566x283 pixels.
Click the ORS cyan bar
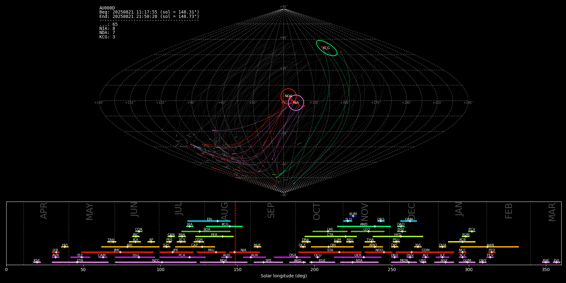click(x=381, y=221)
